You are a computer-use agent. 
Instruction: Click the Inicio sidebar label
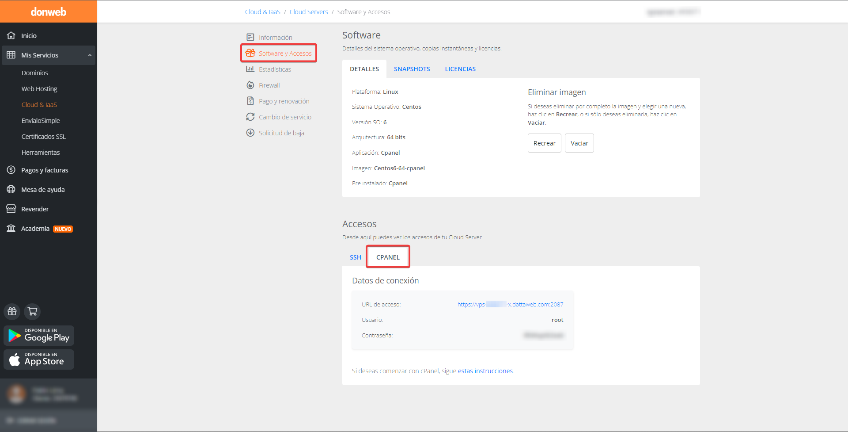tap(29, 36)
